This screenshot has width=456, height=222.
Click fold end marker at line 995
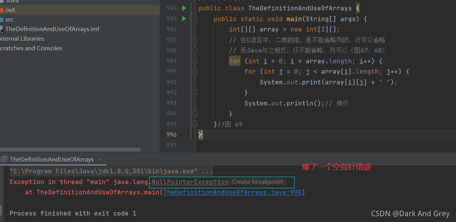(x=196, y=124)
